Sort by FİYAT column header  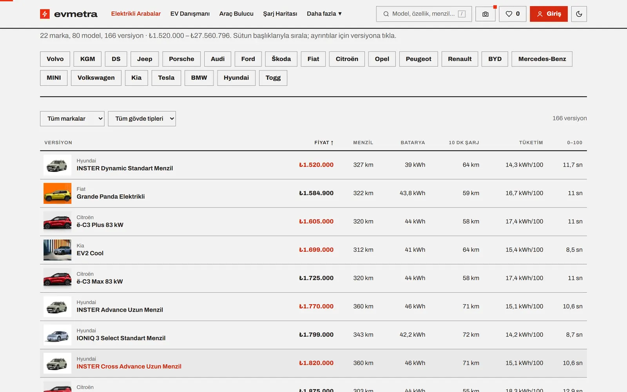pyautogui.click(x=324, y=143)
